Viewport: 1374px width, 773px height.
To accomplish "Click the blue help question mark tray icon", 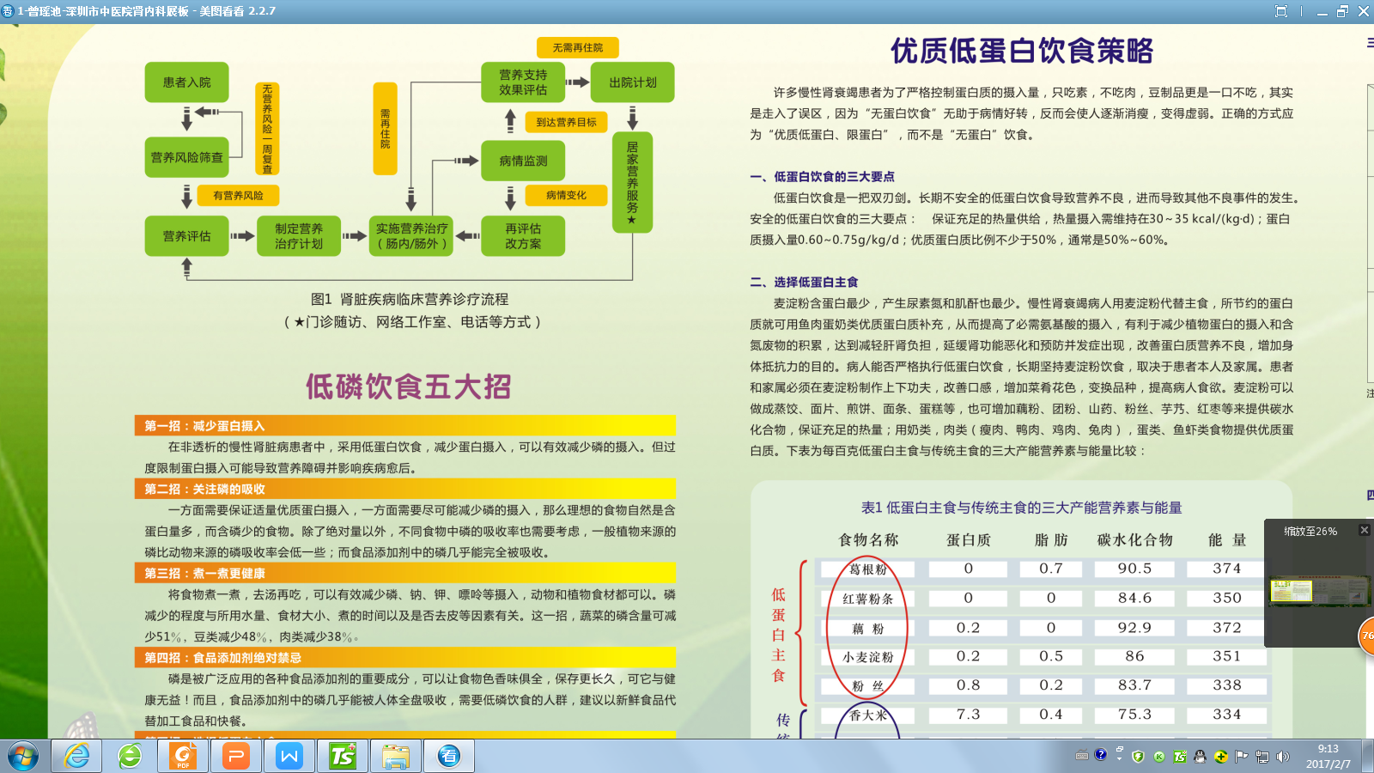I will click(1101, 755).
